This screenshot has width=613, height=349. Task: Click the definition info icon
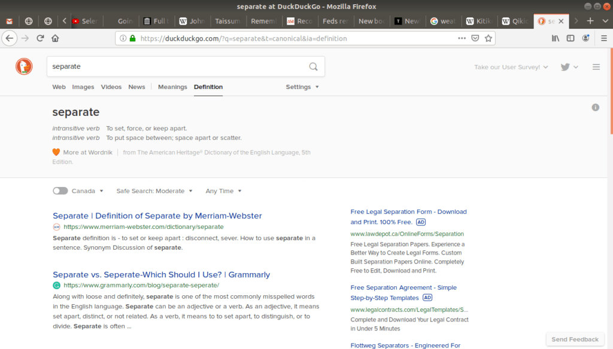pos(596,108)
